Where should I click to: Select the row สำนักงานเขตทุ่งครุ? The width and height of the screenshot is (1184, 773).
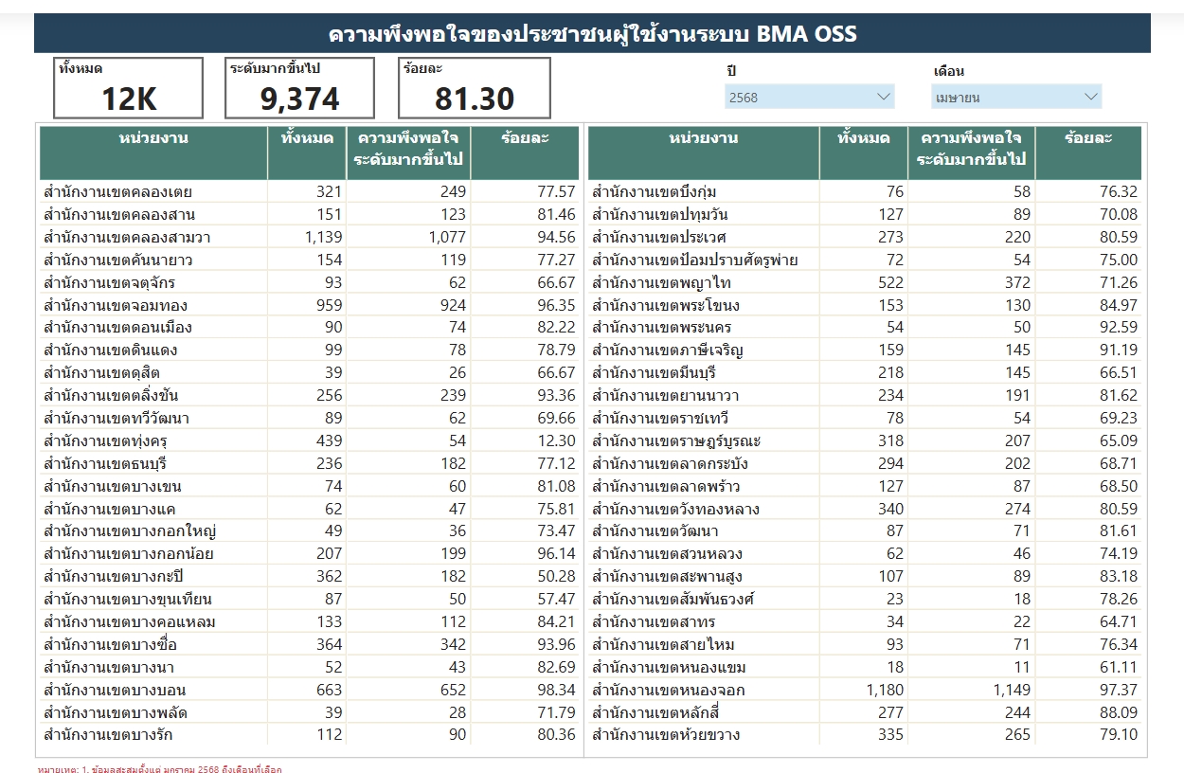[x=309, y=440]
